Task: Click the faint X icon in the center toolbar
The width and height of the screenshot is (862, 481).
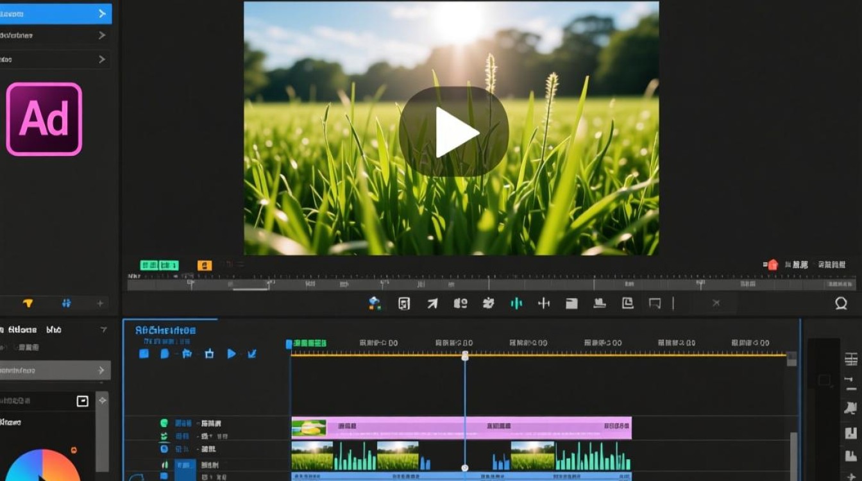Action: (716, 303)
